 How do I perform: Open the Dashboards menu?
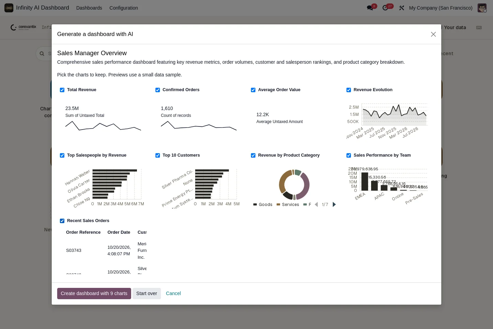pyautogui.click(x=89, y=8)
